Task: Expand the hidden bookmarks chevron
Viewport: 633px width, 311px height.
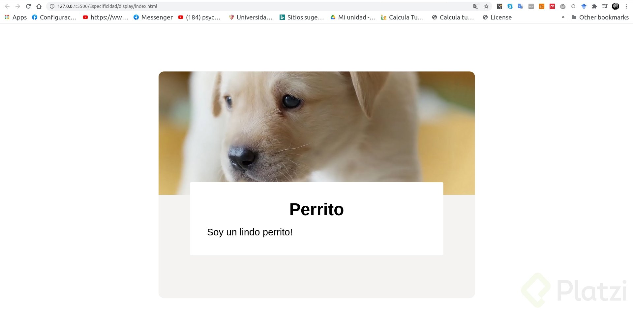Action: [563, 17]
